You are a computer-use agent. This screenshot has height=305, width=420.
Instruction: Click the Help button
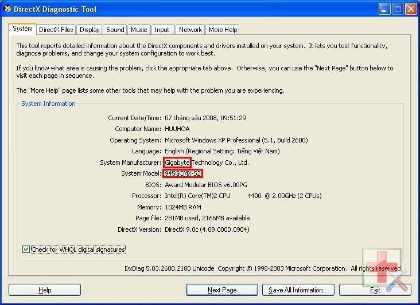click(x=45, y=290)
